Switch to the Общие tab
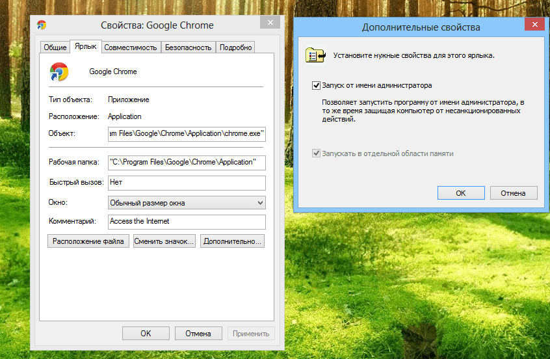The height and width of the screenshot is (359, 550). click(x=55, y=47)
